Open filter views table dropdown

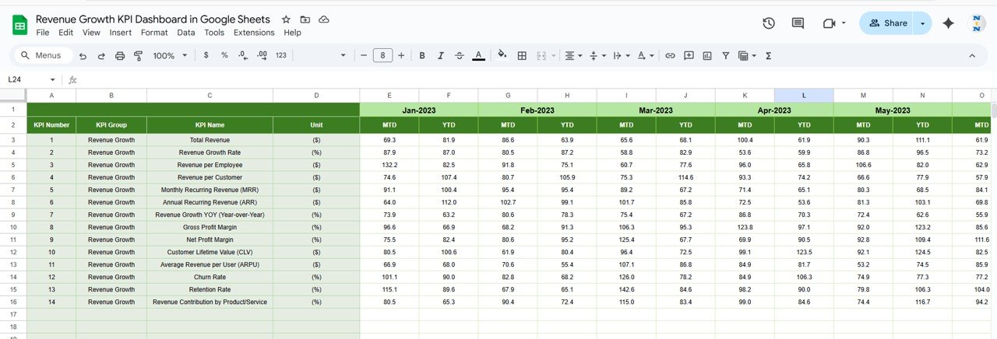746,56
